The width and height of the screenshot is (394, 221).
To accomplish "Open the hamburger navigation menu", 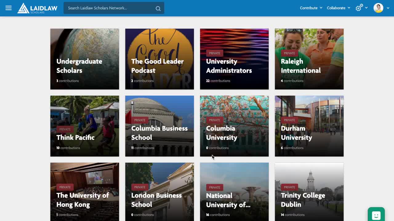I will 8,8.
